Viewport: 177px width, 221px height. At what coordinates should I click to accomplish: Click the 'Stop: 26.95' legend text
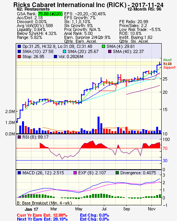[33, 57]
